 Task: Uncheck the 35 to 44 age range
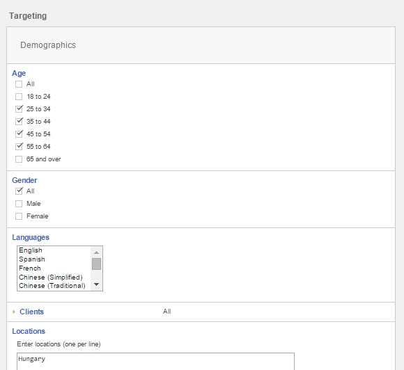pyautogui.click(x=19, y=122)
